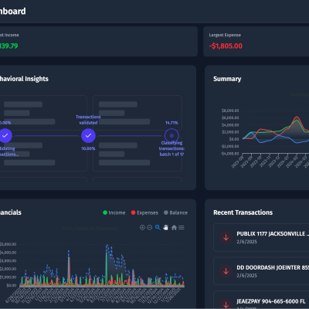Click the Transactions validated checkmark step
The image size is (309, 309).
pyautogui.click(x=88, y=135)
